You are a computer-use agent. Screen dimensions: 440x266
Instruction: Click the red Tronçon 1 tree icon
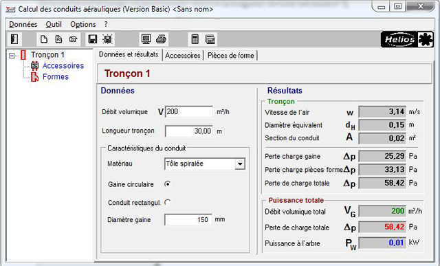point(23,55)
